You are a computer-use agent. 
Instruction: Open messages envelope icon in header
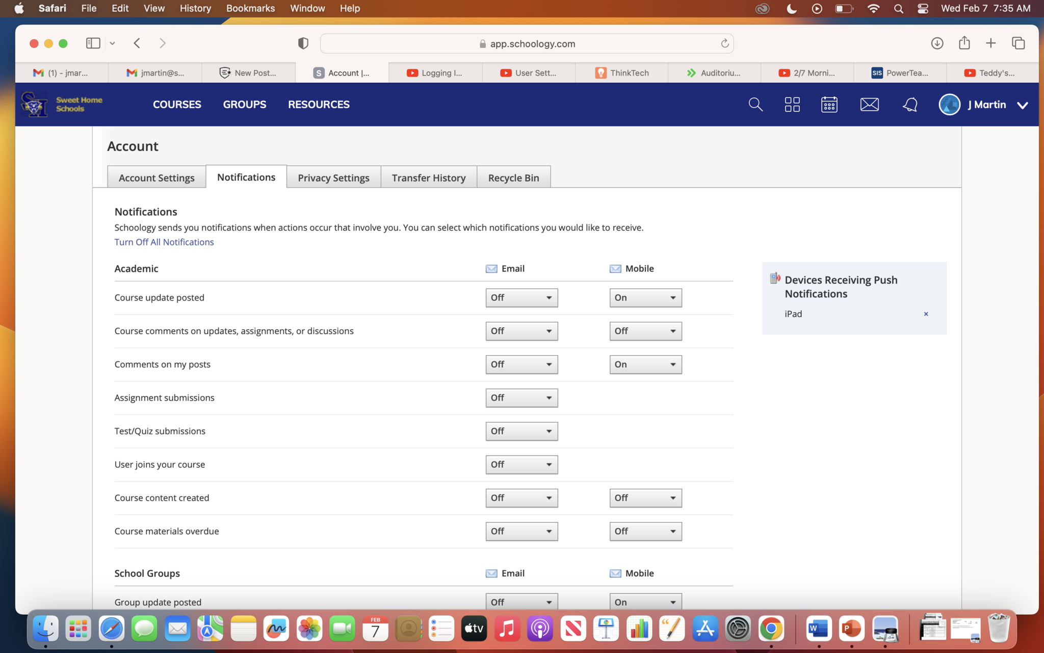click(869, 105)
